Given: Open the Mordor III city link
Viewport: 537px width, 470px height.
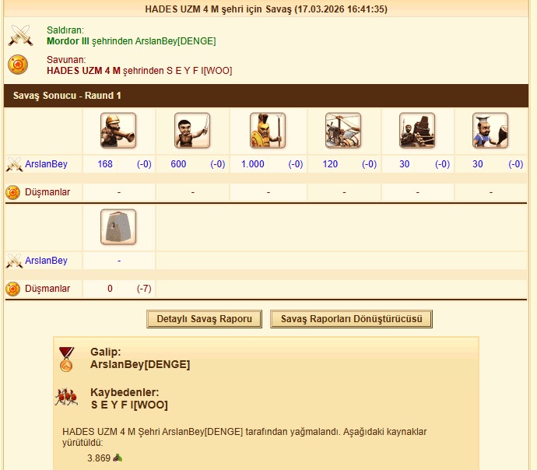Looking at the screenshot, I should coord(68,41).
